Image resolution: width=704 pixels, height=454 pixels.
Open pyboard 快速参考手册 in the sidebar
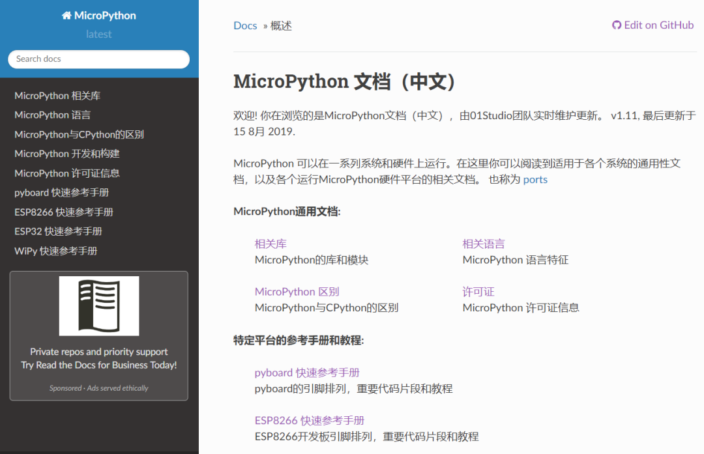(x=62, y=192)
